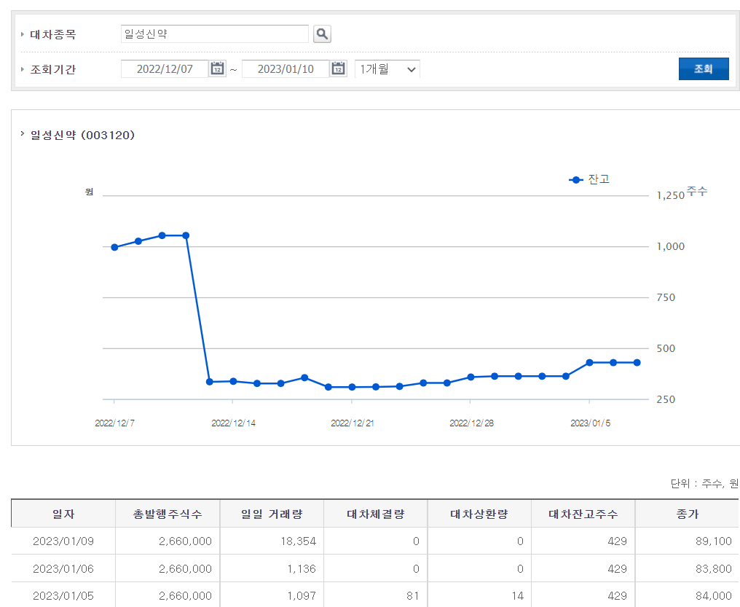Click the 2023/01/05 date cell
Image resolution: width=740 pixels, height=607 pixels.
[x=63, y=595]
